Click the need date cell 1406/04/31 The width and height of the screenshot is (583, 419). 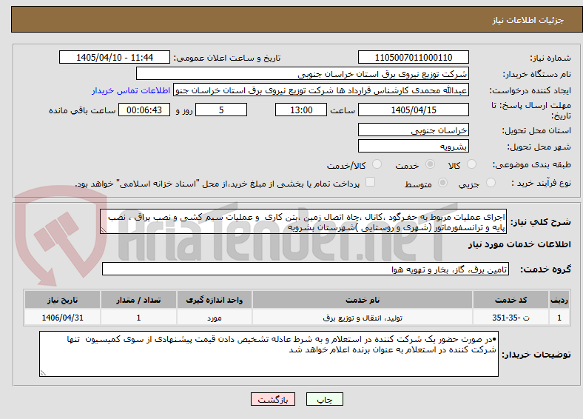click(62, 318)
